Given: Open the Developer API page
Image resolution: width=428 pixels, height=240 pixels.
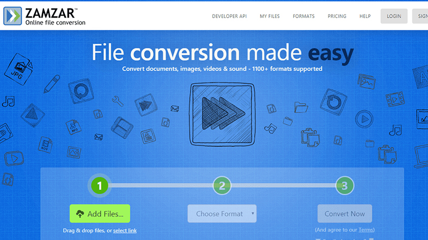Looking at the screenshot, I should 230,17.
